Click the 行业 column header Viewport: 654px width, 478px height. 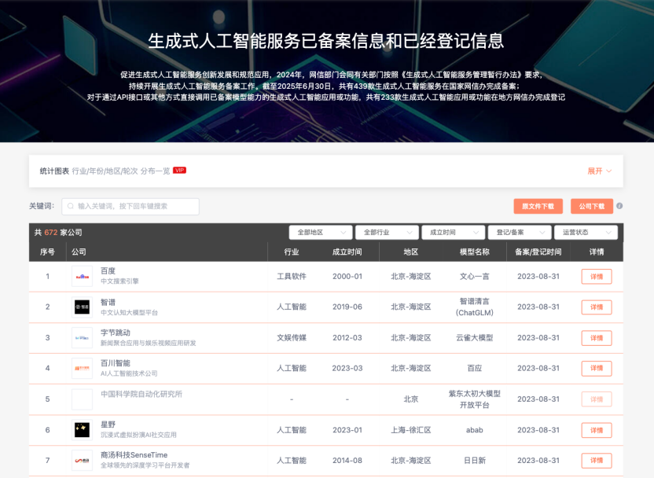point(292,252)
